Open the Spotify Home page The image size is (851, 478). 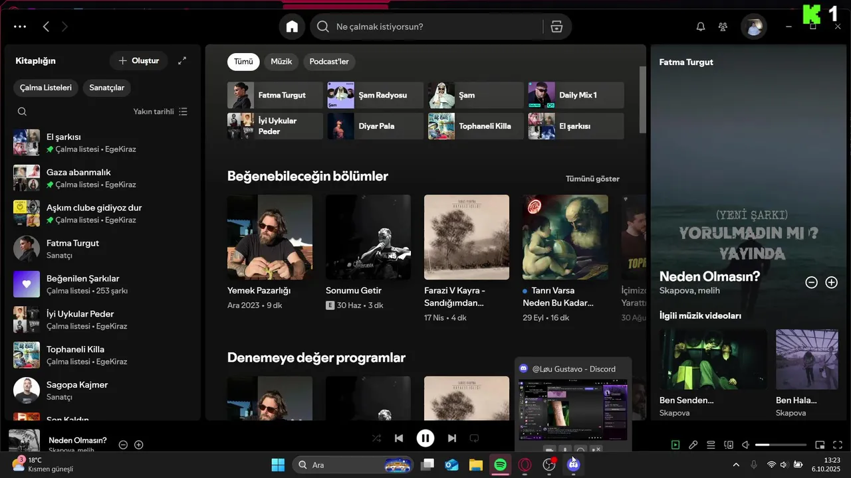(292, 27)
